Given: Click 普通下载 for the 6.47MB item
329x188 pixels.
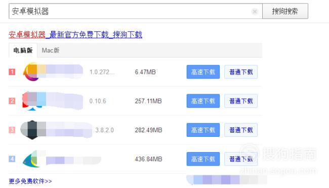Looking at the screenshot, I should (x=241, y=72).
